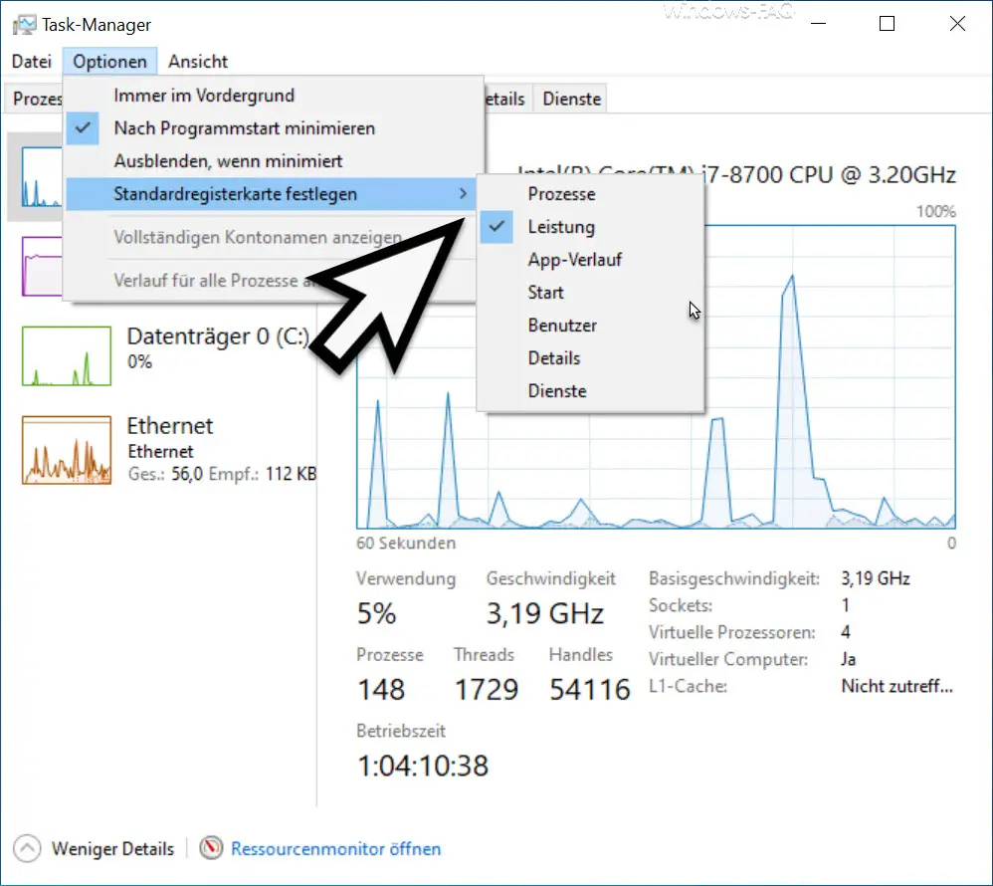
Task: Open the Datei menu
Action: 32,62
